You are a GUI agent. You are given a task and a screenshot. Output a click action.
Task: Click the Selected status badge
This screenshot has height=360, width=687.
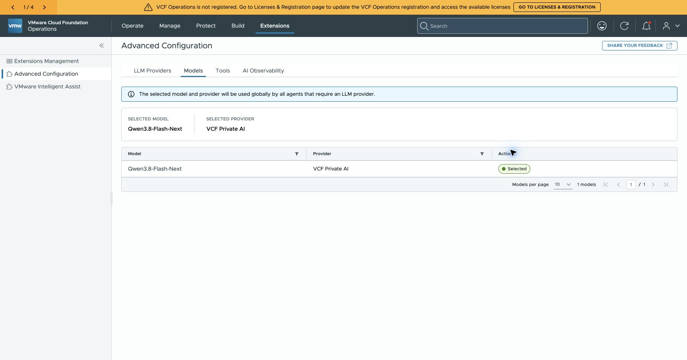click(x=514, y=169)
